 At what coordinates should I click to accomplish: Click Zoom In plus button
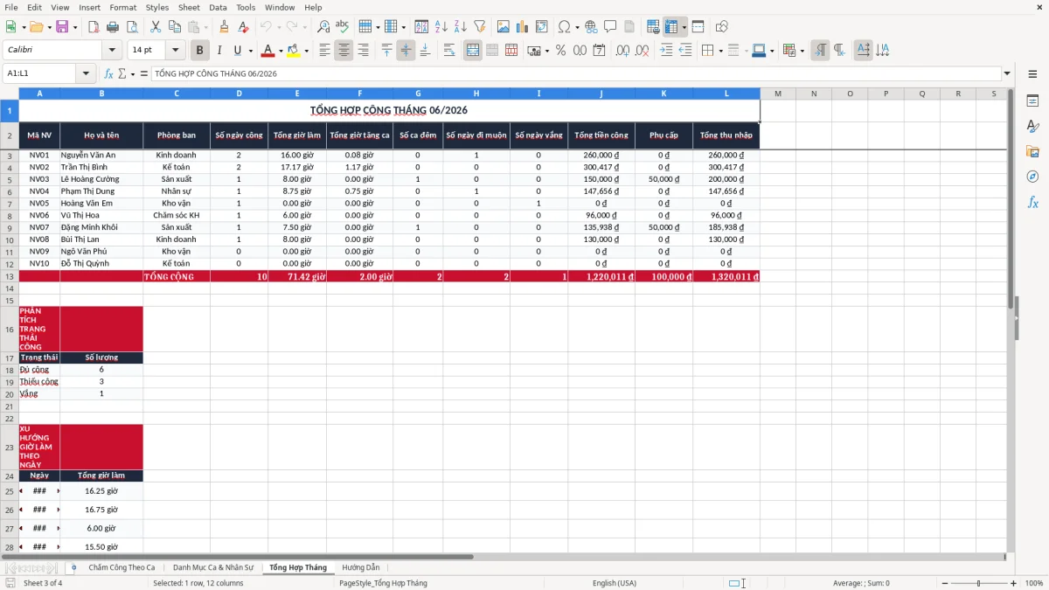1013,583
